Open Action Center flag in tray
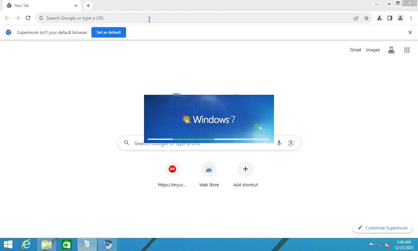The height and width of the screenshot is (251, 418). click(371, 245)
